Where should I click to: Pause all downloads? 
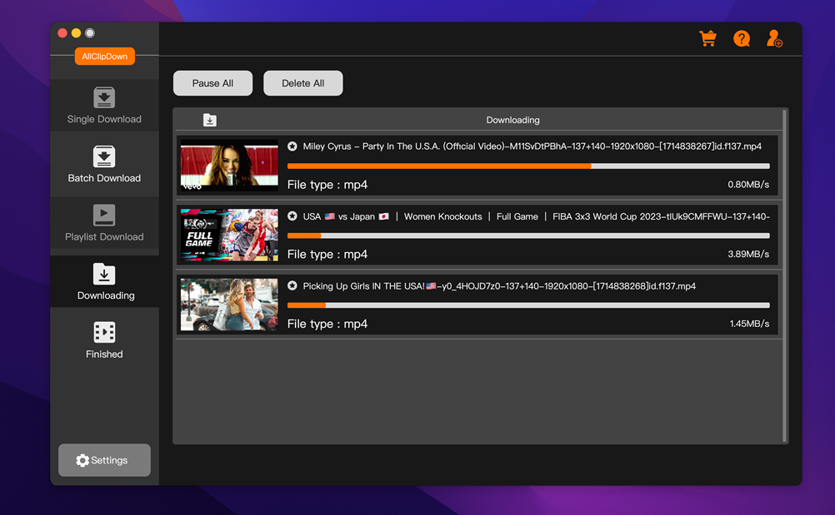point(213,83)
